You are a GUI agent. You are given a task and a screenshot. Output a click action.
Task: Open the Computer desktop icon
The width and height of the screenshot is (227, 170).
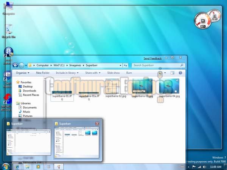[x=9, y=8]
